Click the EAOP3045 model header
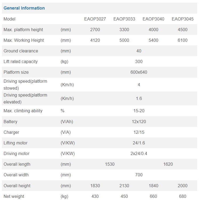Viewport: 199px width, 200px height. (182, 19)
